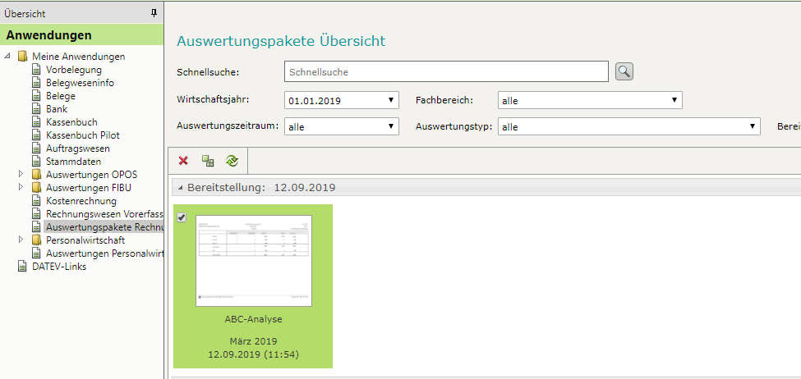Open the DATEV-Links entry
This screenshot has width=801, height=379.
point(59,267)
